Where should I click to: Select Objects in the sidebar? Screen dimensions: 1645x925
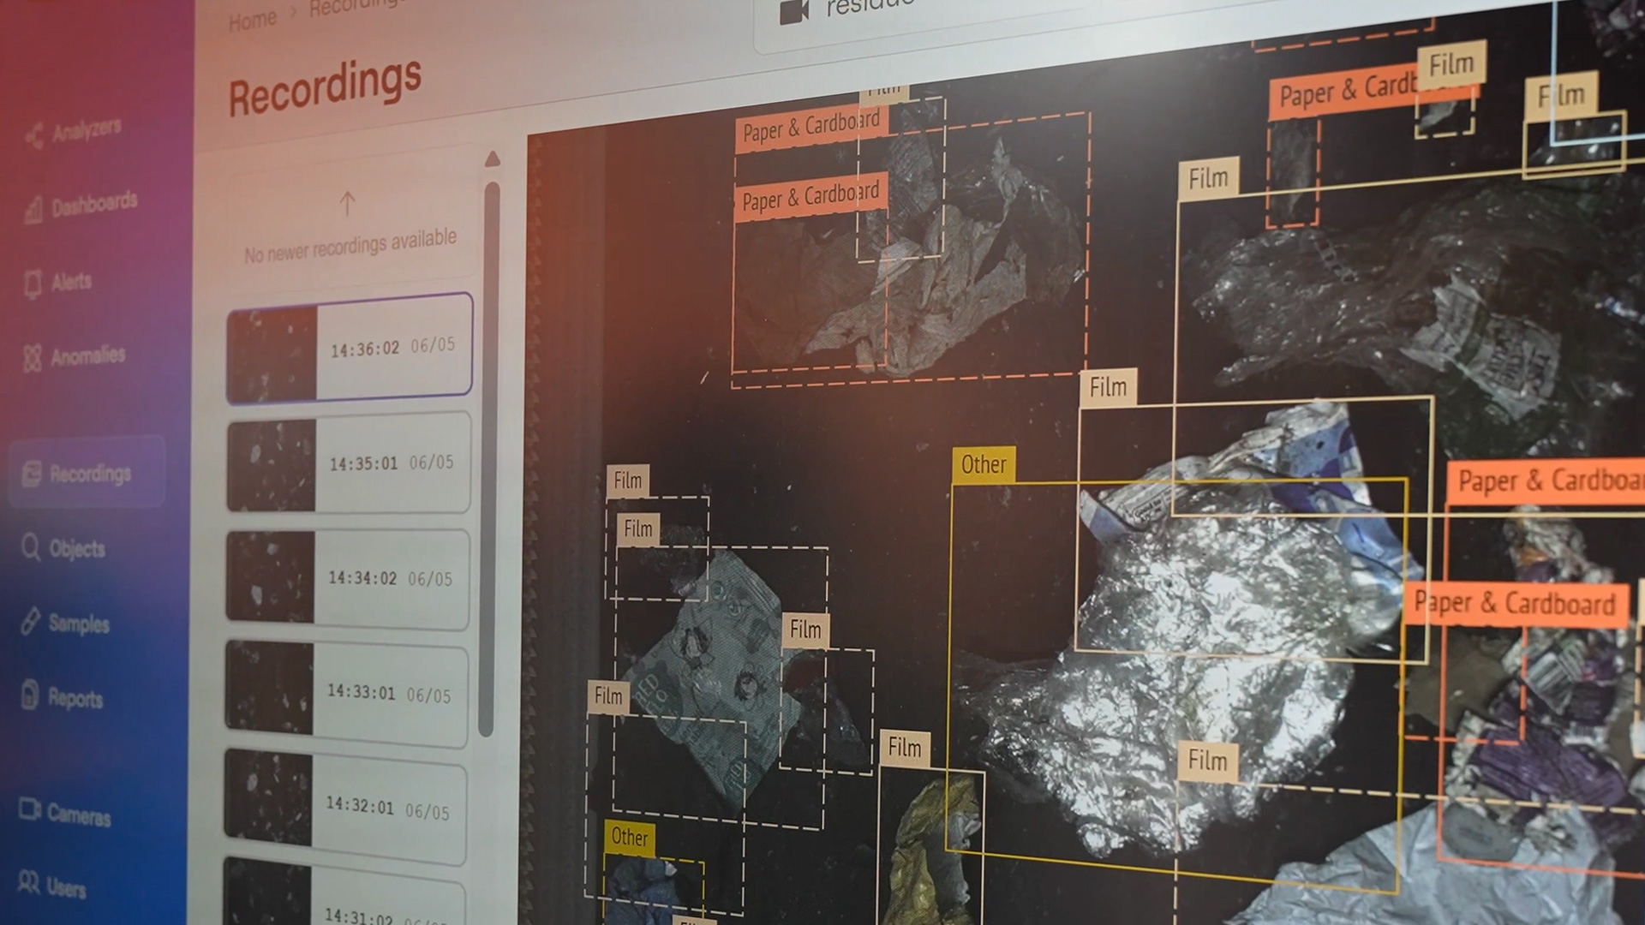click(x=77, y=548)
